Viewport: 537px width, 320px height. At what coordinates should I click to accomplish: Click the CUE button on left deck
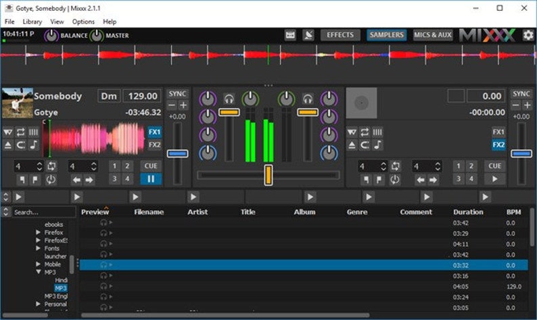point(151,166)
